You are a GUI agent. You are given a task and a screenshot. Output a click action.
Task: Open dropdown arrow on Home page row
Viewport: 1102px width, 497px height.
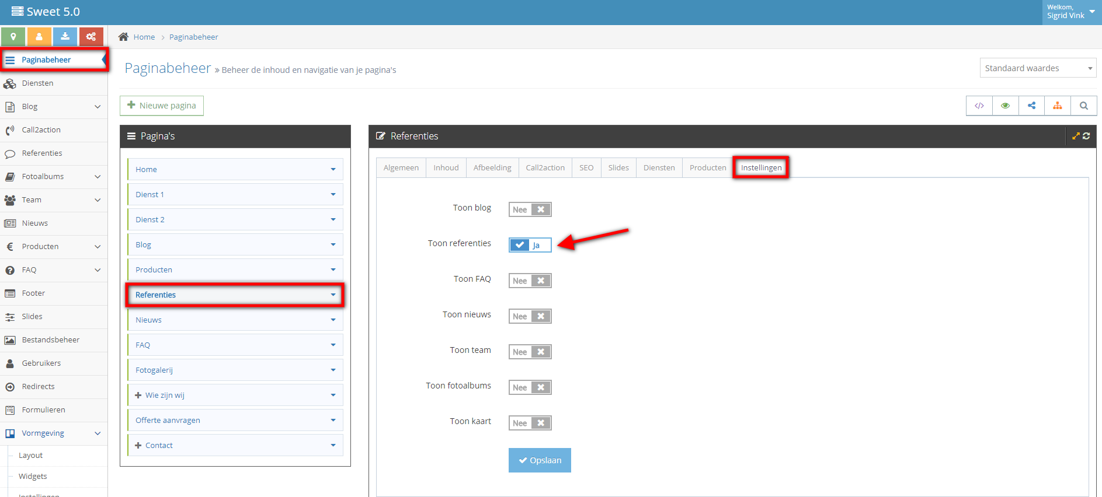click(333, 170)
